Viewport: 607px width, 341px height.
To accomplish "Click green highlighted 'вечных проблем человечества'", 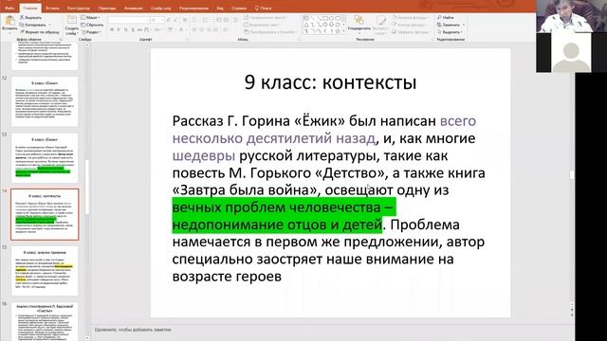I will click(276, 207).
